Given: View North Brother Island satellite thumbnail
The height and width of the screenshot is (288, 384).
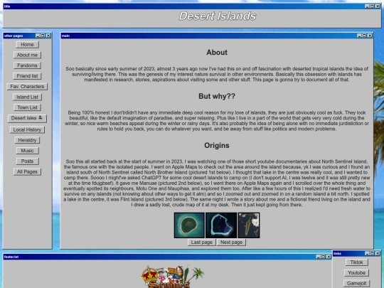Looking at the screenshot, I should 189,225.
